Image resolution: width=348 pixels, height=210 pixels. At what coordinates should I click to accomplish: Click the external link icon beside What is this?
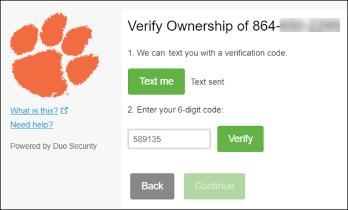[64, 110]
